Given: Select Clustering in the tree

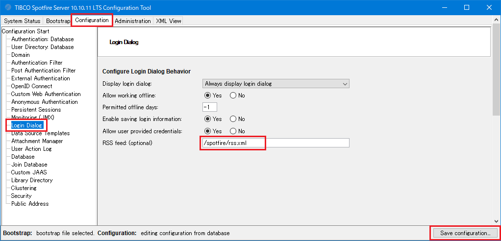Looking at the screenshot, I should [x=24, y=188].
